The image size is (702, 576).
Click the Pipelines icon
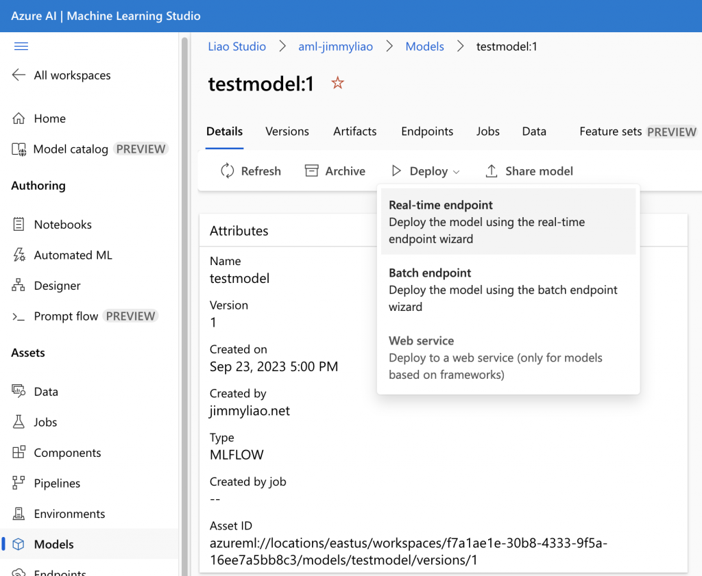(x=19, y=483)
